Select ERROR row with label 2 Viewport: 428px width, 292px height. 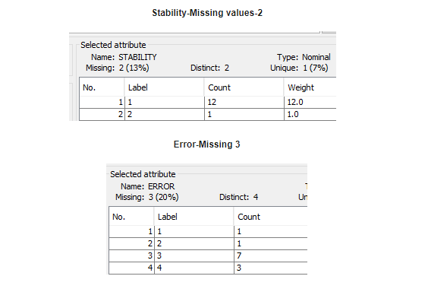(x=208, y=243)
